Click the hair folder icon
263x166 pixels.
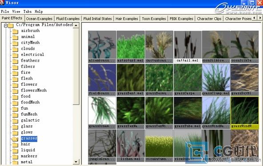(x=15, y=145)
